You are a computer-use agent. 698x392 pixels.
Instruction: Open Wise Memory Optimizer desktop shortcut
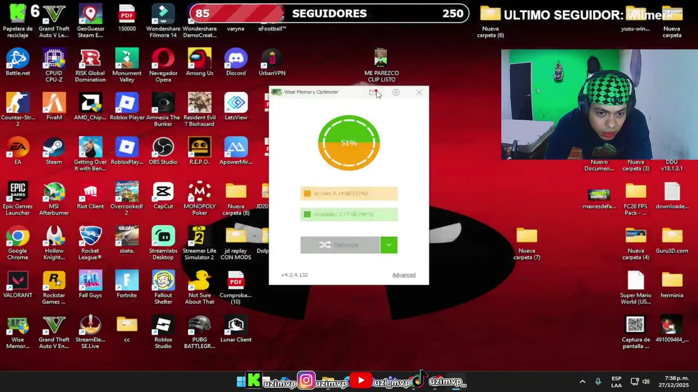18,332
